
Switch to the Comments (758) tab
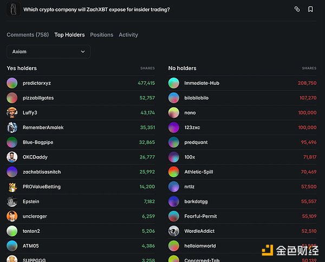[28, 35]
